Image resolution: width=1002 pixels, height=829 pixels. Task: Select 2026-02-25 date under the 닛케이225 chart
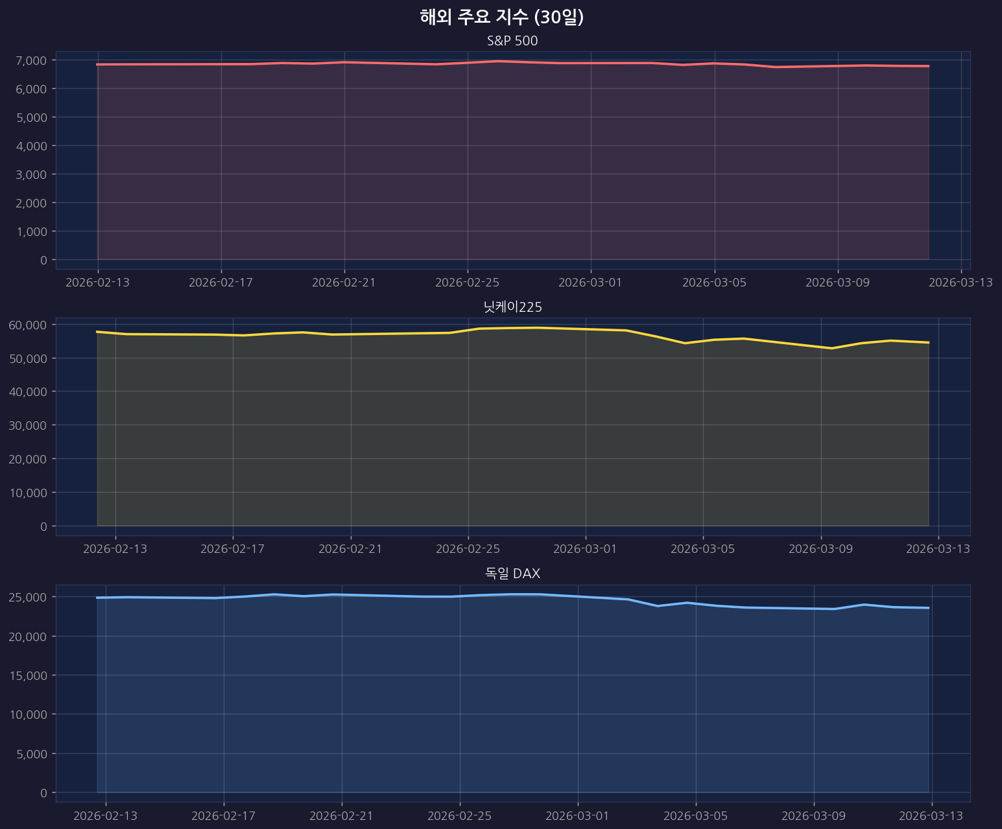point(468,549)
